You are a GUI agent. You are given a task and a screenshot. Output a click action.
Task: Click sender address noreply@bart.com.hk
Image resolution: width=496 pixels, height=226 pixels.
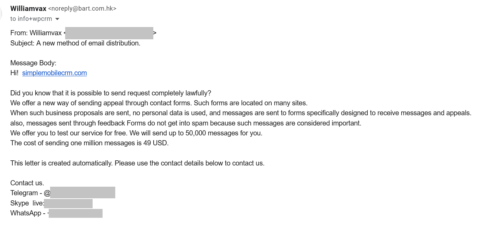tap(82, 9)
